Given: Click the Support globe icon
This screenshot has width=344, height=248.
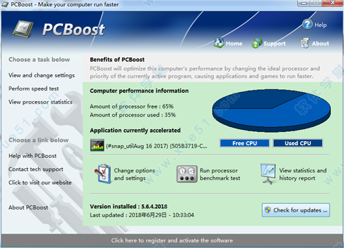Looking at the screenshot, I should [x=257, y=43].
